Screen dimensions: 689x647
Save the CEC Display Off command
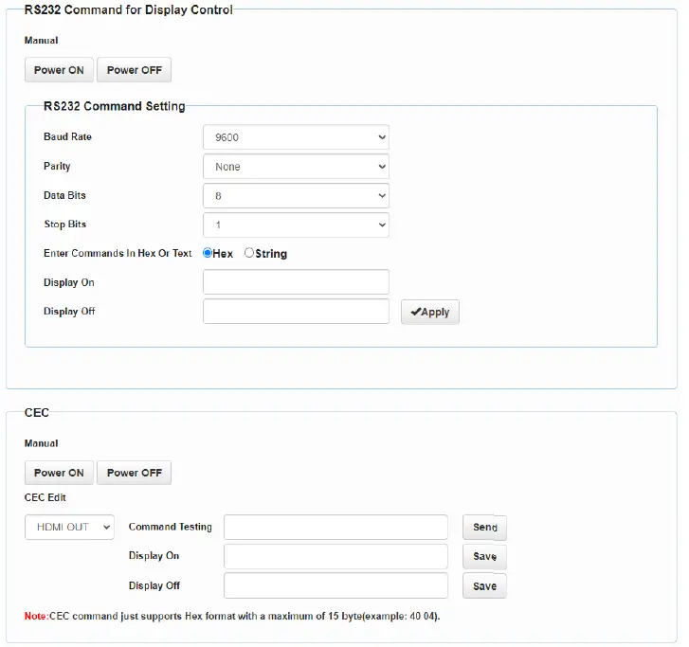[x=484, y=586]
